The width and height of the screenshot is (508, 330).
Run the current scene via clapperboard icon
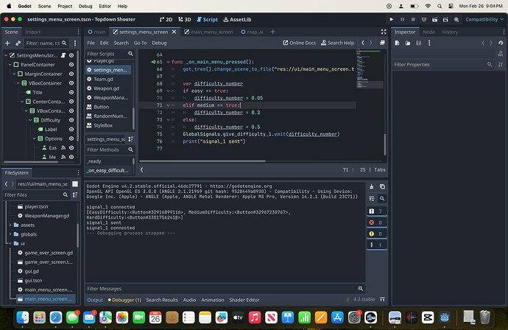(x=435, y=19)
